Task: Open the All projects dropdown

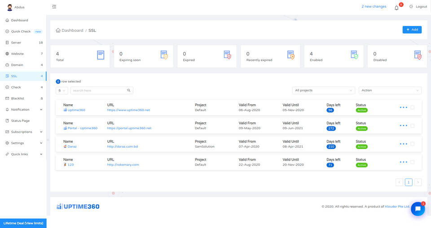Action: 324,90
